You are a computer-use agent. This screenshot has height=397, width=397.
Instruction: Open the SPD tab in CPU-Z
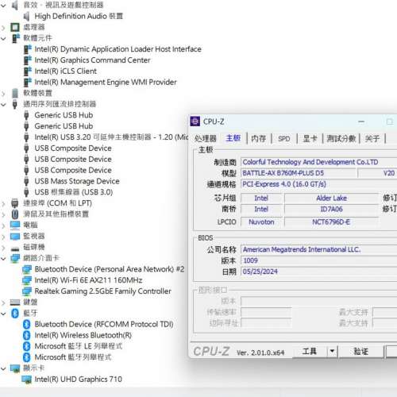[284, 138]
